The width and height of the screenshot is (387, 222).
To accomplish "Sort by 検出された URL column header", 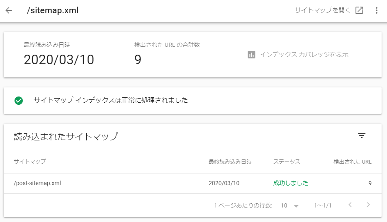I will 353,162.
